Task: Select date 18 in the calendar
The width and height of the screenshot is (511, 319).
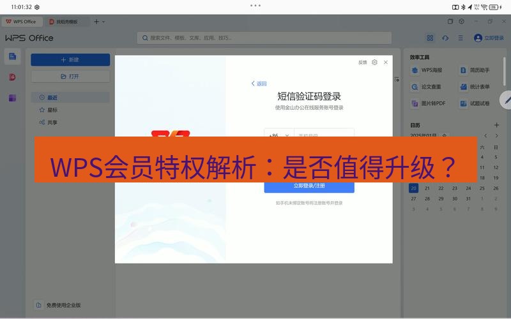Action: pos(482,178)
